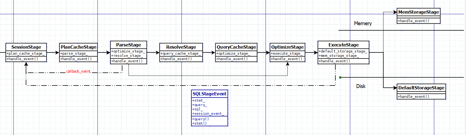Click the OptimizeStage class title
This screenshot has height=135, width=466.
click(287, 47)
